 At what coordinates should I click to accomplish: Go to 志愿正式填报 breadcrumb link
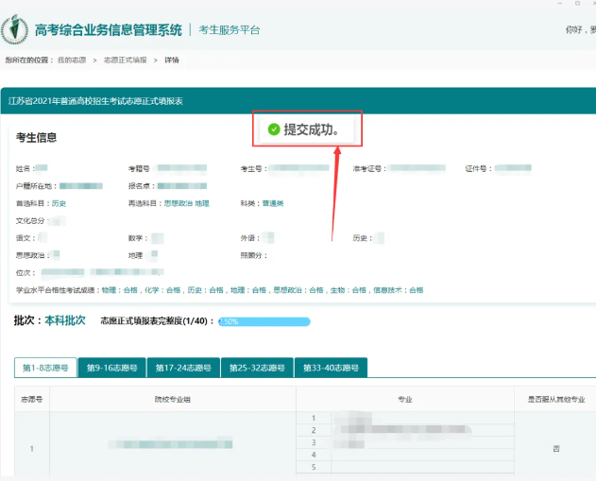coord(125,60)
